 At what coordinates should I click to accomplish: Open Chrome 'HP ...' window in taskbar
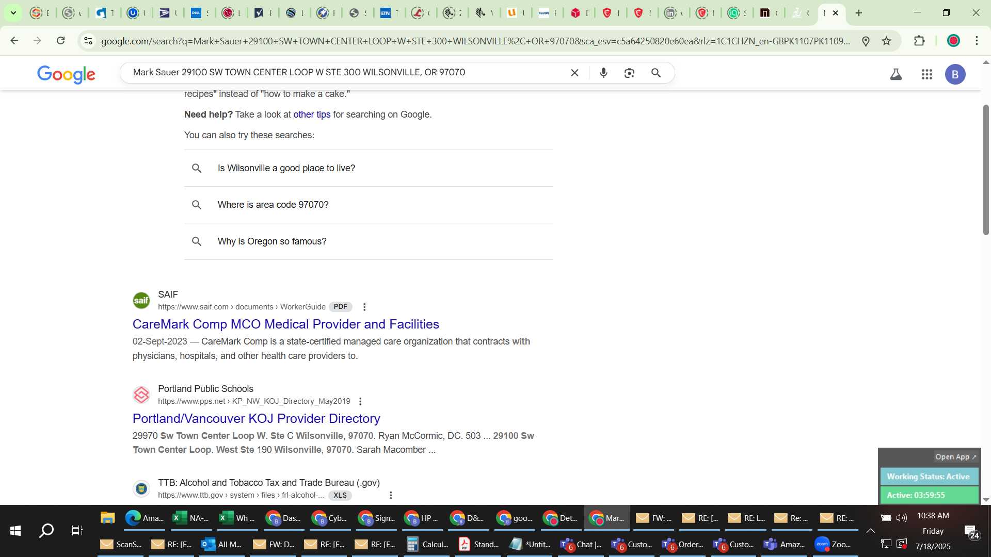point(423,518)
